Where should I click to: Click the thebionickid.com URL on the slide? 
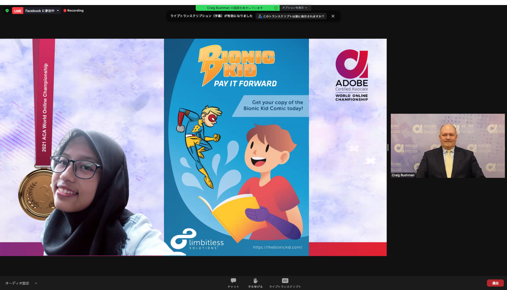coord(277,247)
